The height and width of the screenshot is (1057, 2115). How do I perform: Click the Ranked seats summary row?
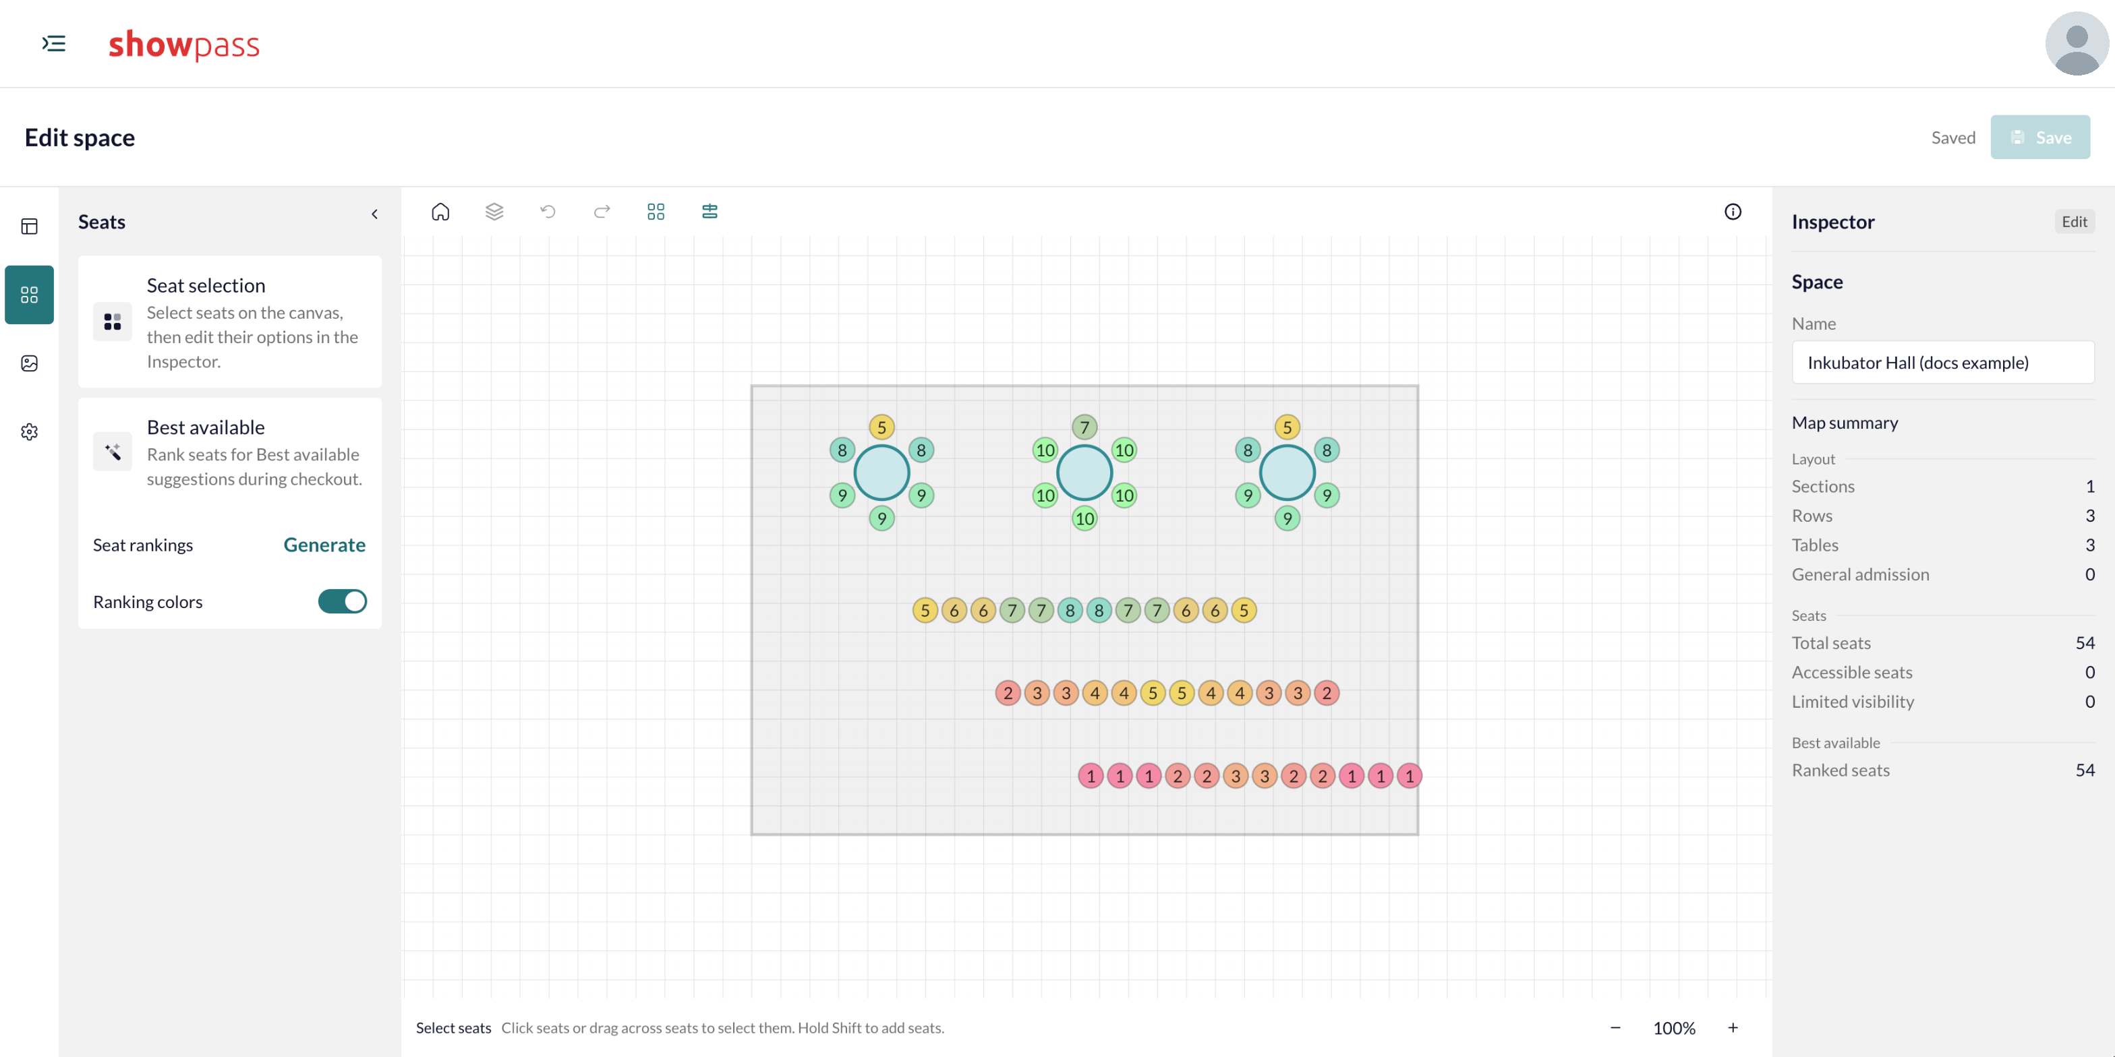click(1942, 770)
